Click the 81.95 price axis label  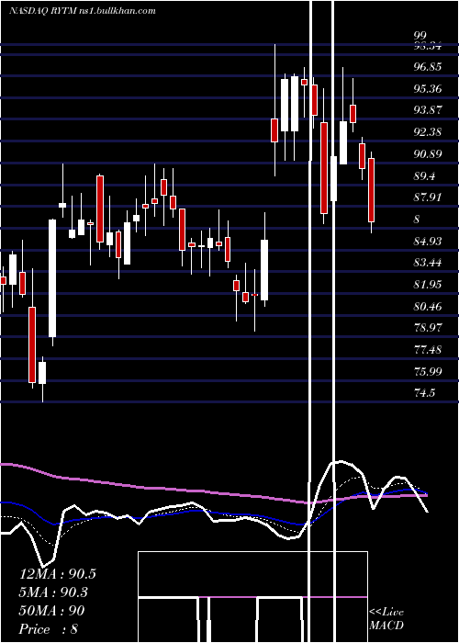pyautogui.click(x=428, y=285)
